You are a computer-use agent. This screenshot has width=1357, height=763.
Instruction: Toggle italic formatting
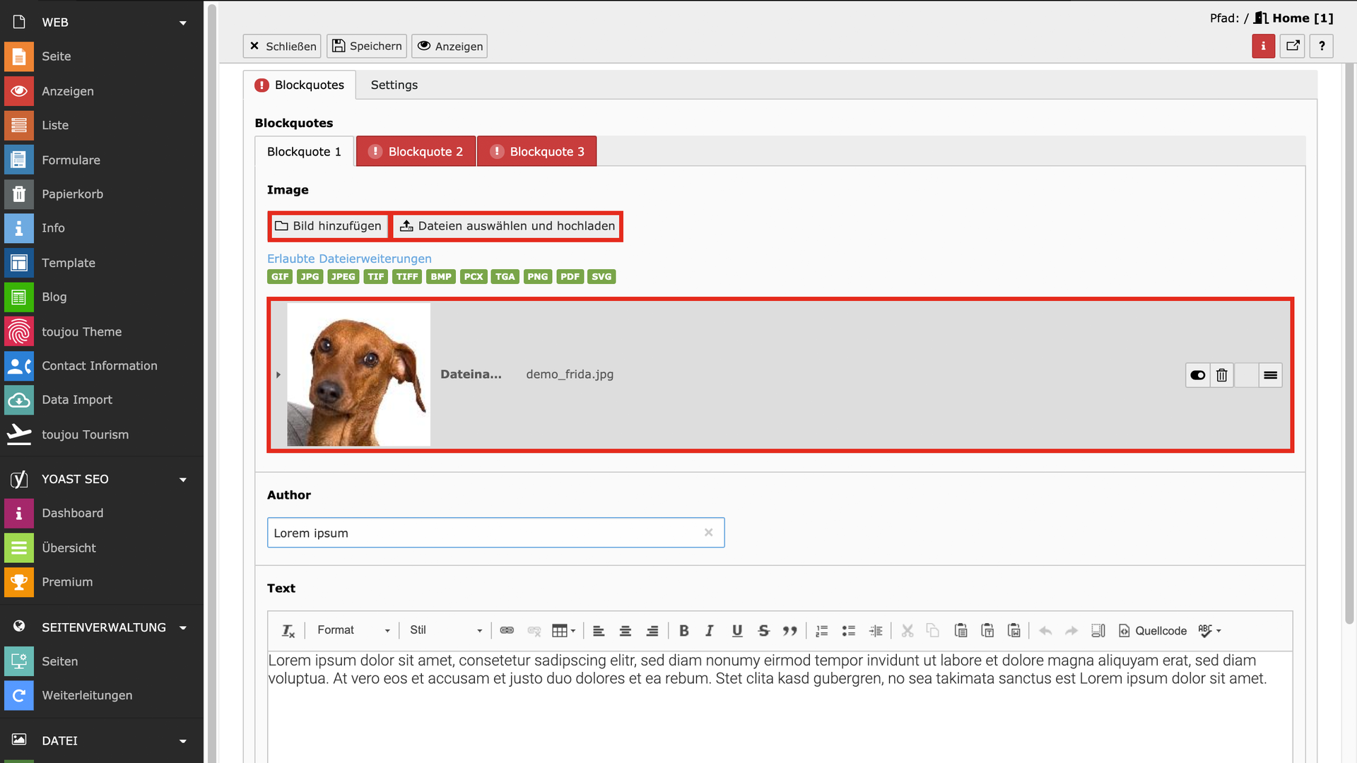710,631
